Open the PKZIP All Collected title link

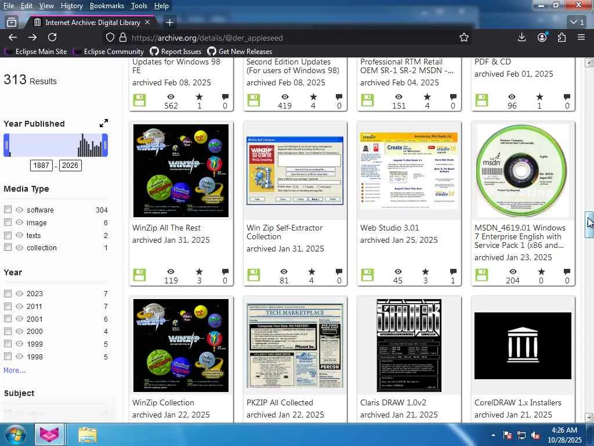pyautogui.click(x=280, y=402)
